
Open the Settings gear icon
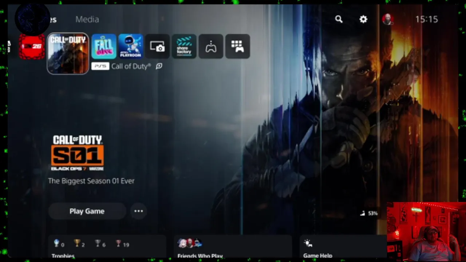(363, 19)
